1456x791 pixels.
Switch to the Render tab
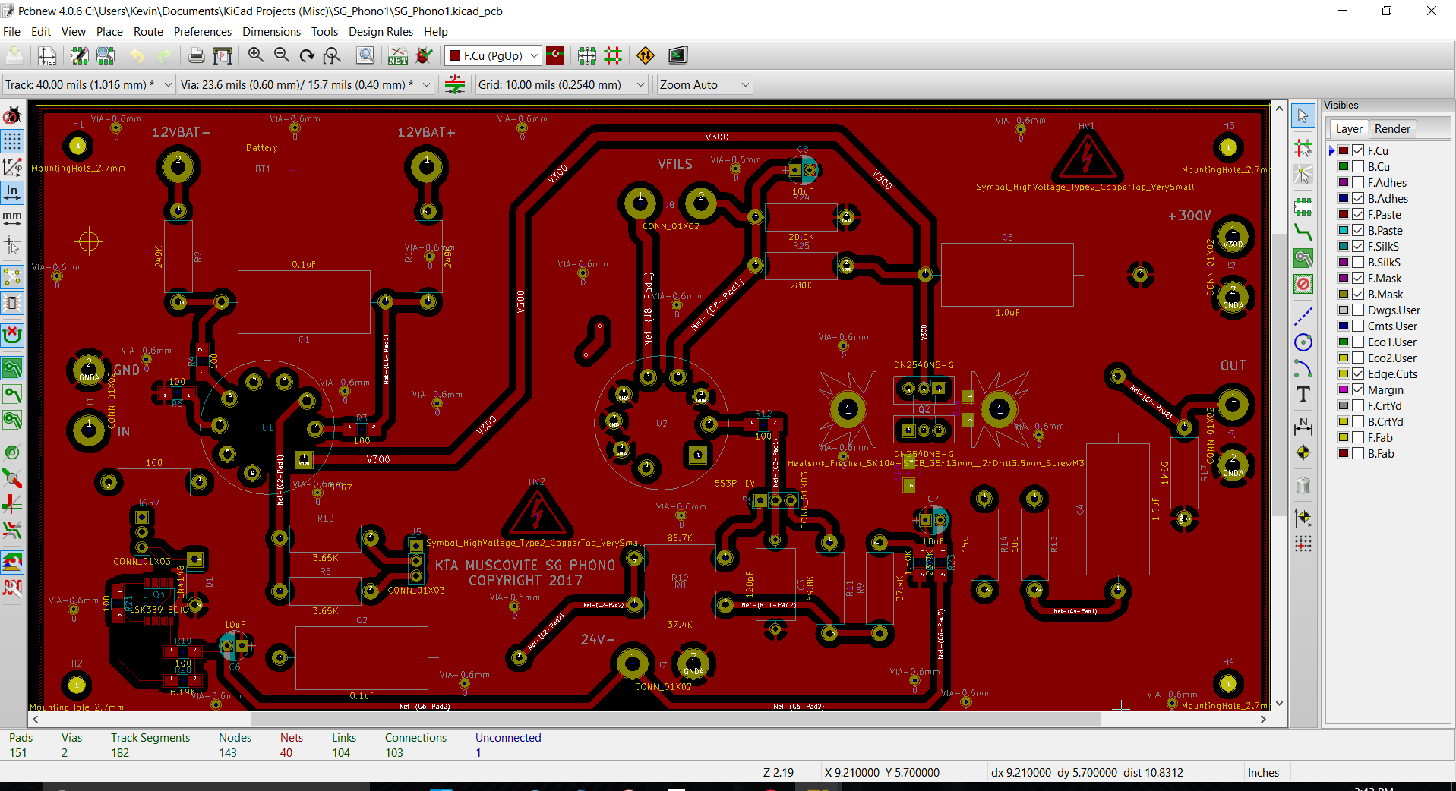tap(1391, 128)
